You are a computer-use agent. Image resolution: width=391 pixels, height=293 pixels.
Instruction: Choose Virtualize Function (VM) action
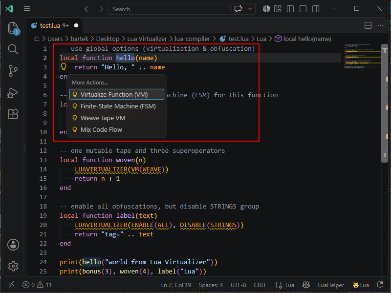[x=117, y=94]
